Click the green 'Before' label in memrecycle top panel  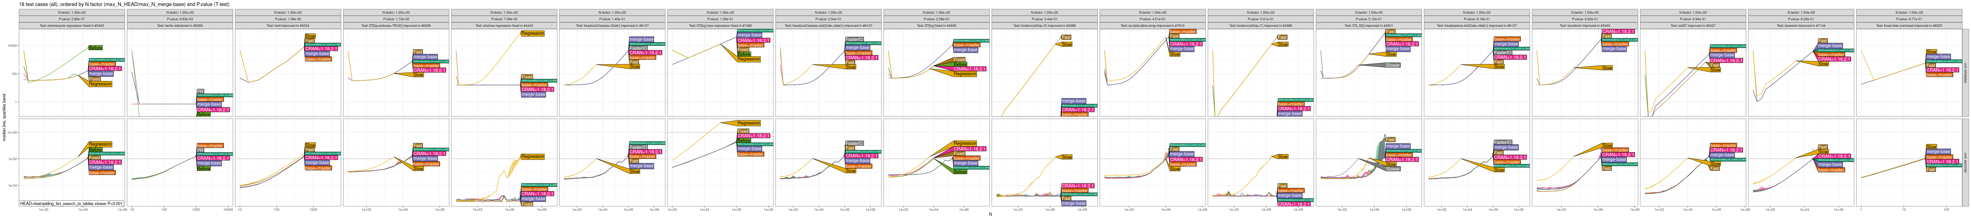point(96,47)
